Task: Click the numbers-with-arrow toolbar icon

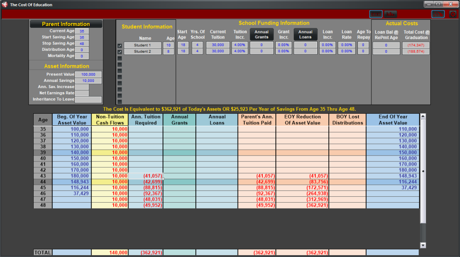Action: 438,14
